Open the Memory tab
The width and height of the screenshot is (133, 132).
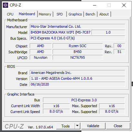pyautogui.click(x=45, y=14)
